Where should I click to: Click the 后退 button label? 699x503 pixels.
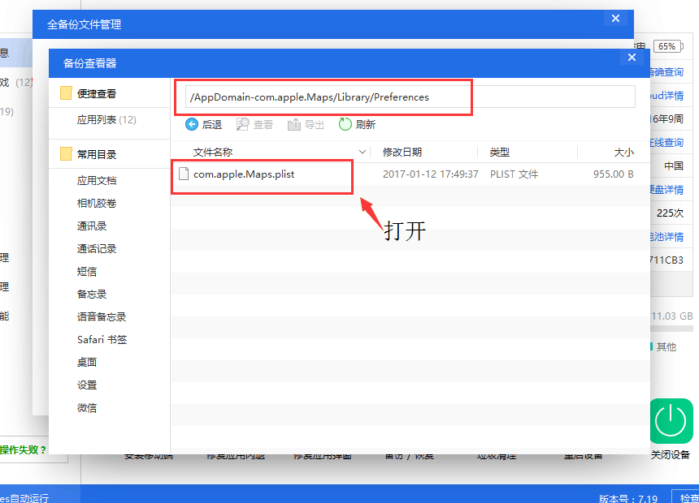pos(212,125)
